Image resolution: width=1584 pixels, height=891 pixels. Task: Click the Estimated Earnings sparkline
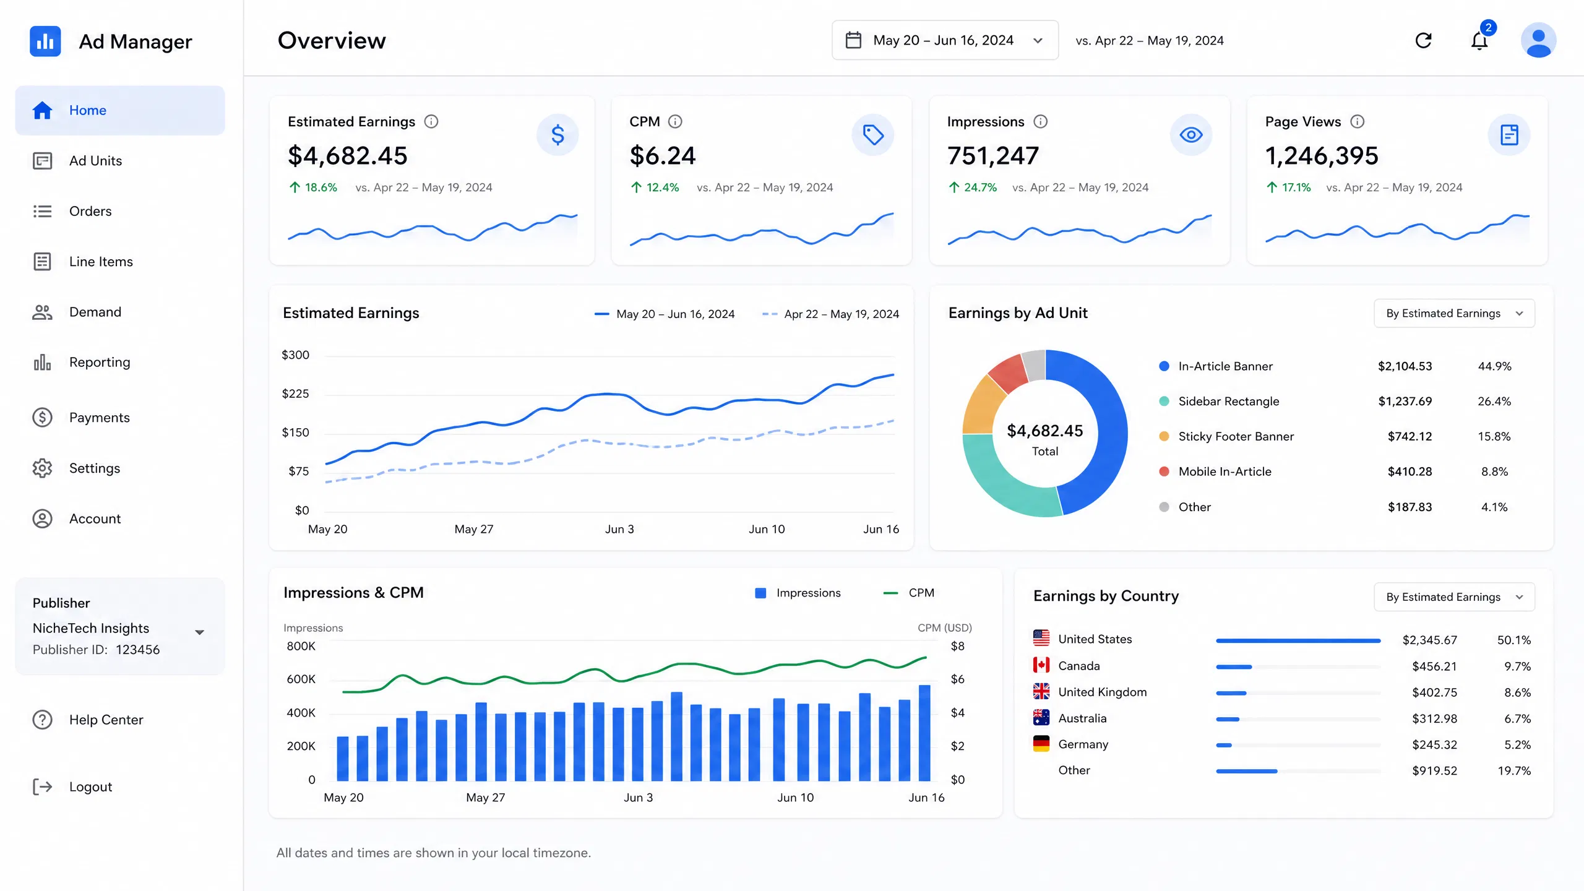433,228
